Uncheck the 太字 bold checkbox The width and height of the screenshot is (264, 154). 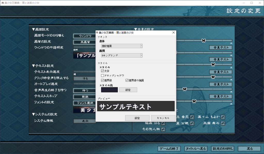point(102,71)
